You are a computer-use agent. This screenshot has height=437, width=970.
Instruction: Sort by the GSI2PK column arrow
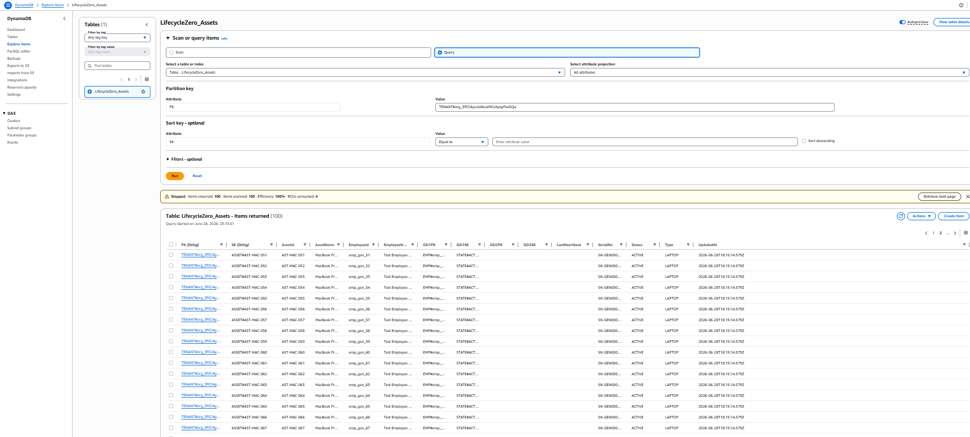pyautogui.click(x=513, y=244)
